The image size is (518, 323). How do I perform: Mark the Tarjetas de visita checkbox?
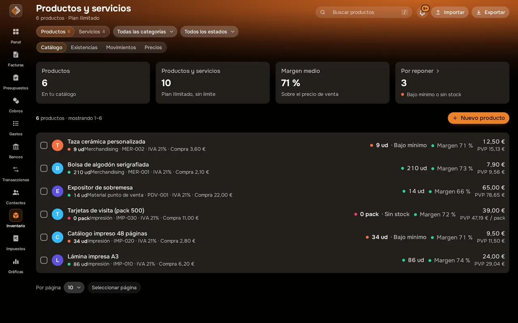[44, 214]
